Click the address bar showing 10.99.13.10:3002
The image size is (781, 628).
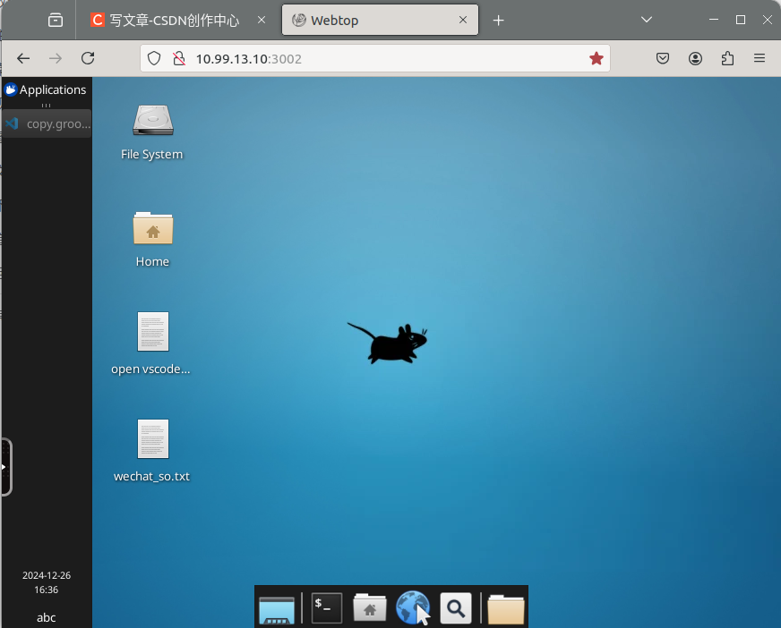[x=376, y=58]
